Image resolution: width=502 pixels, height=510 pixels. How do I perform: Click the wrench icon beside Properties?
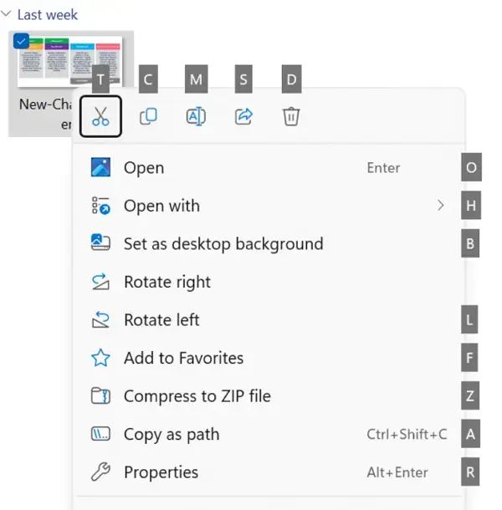click(100, 472)
